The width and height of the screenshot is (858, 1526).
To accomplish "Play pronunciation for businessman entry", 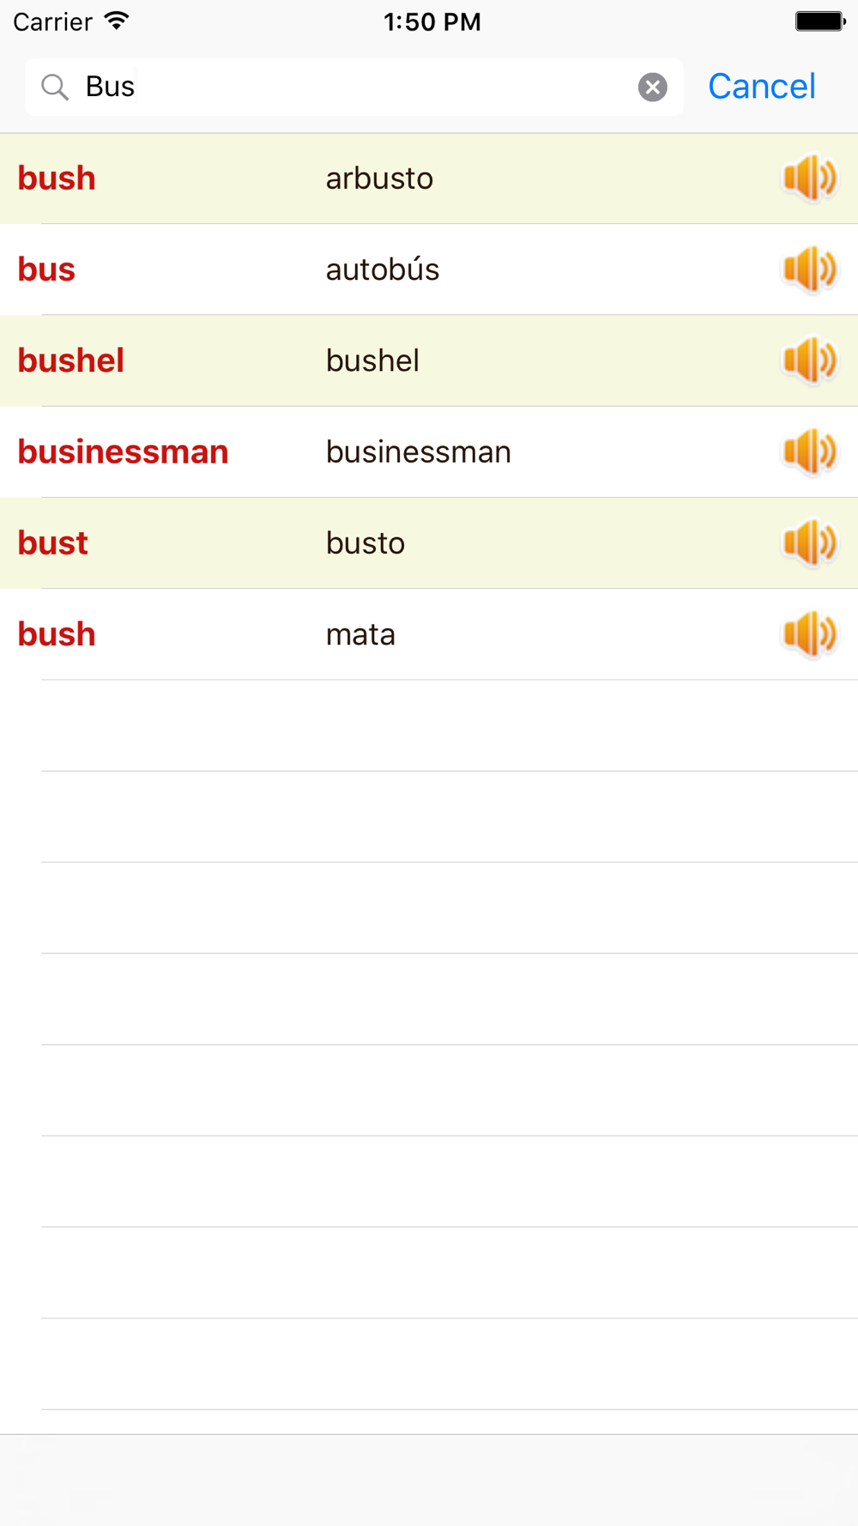I will (809, 451).
